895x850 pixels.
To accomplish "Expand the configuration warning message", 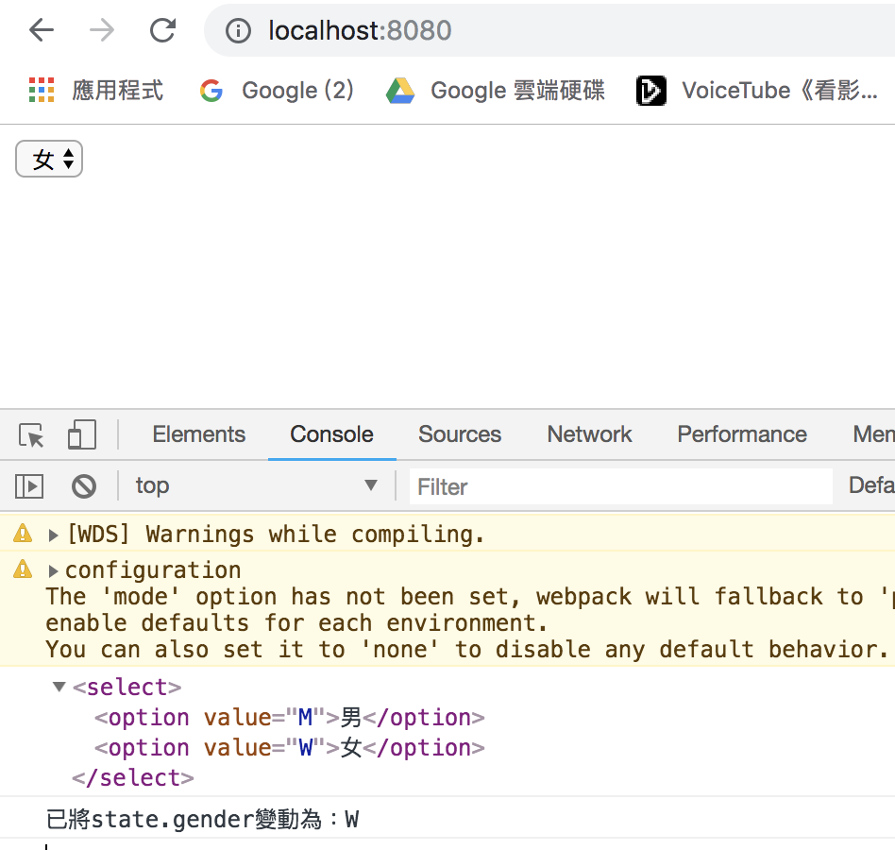I will pyautogui.click(x=53, y=570).
